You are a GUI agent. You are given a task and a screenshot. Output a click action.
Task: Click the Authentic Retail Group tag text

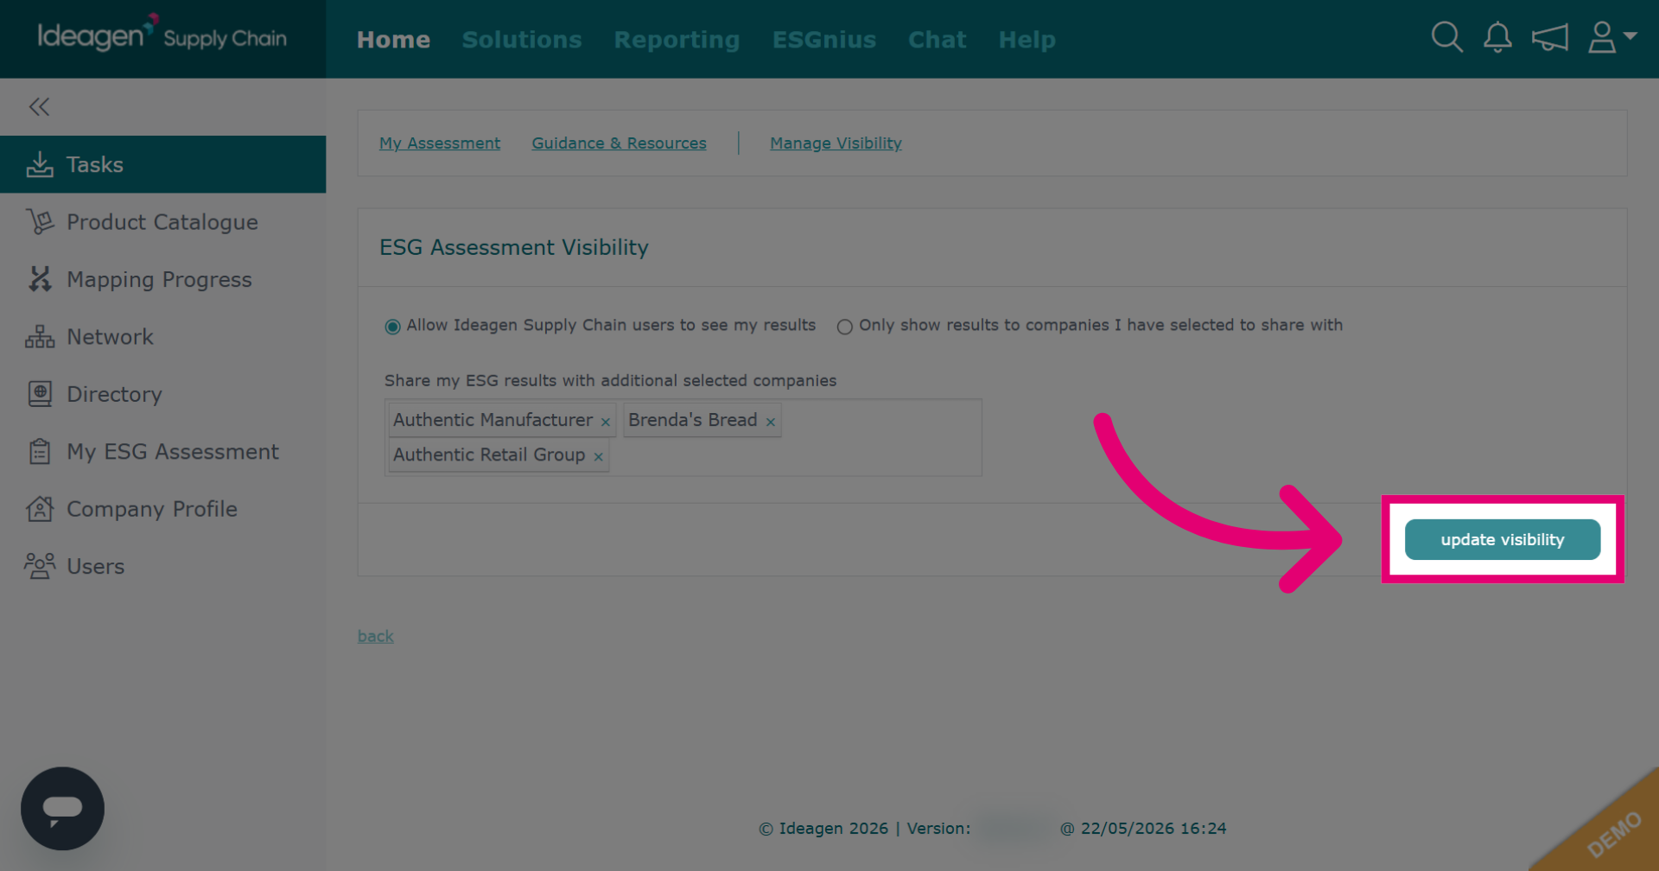pos(489,455)
